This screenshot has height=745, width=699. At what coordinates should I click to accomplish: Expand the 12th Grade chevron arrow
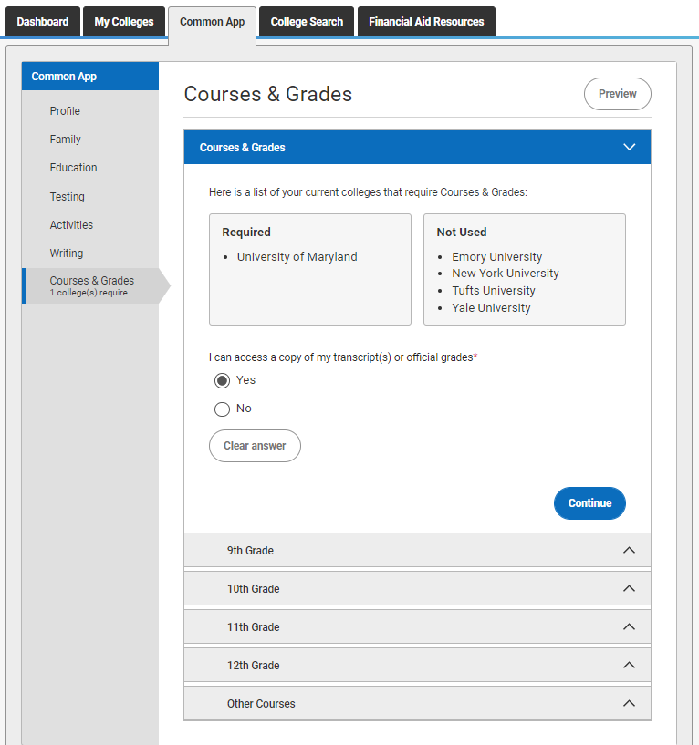(x=629, y=665)
